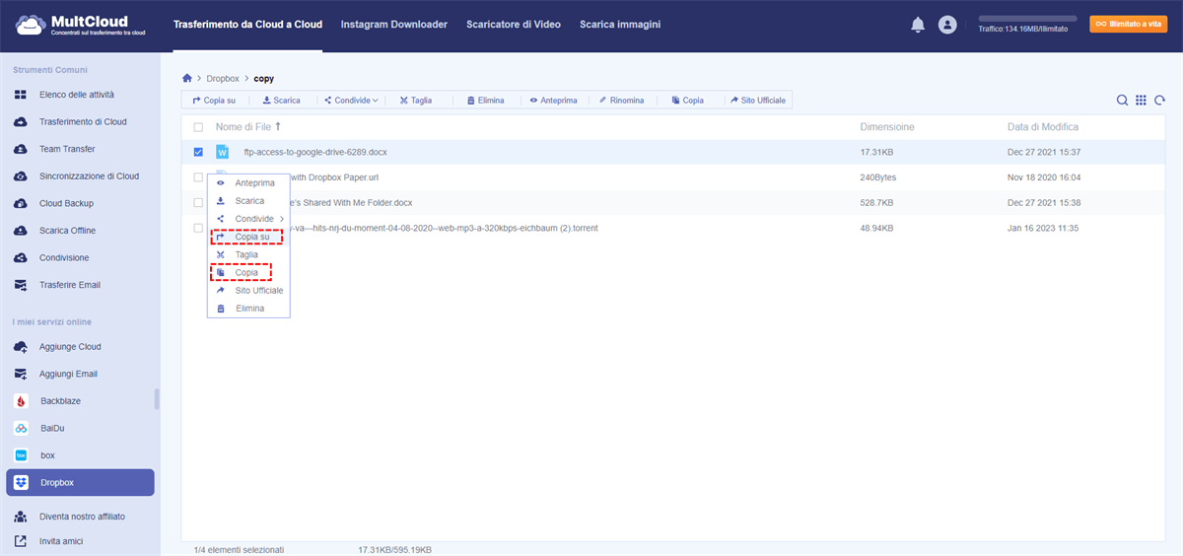Check the eichbaum (2).torrent row checkbox
1183x556 pixels.
point(198,228)
